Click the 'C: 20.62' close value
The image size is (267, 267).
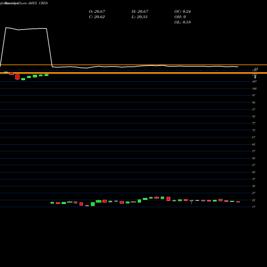coord(97,17)
